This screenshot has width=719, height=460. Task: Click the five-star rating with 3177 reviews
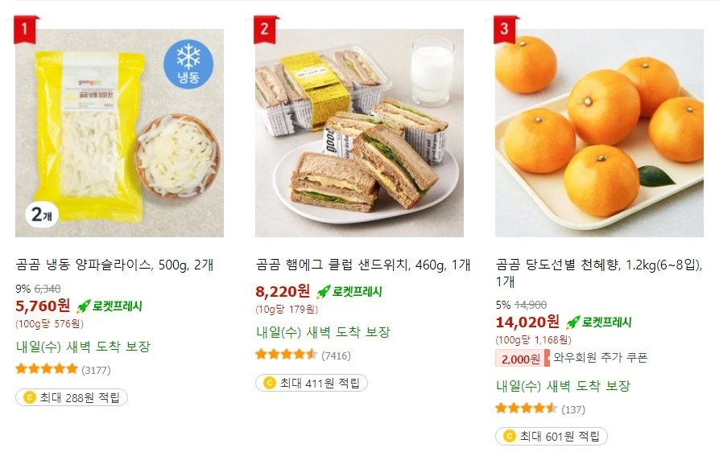click(47, 370)
